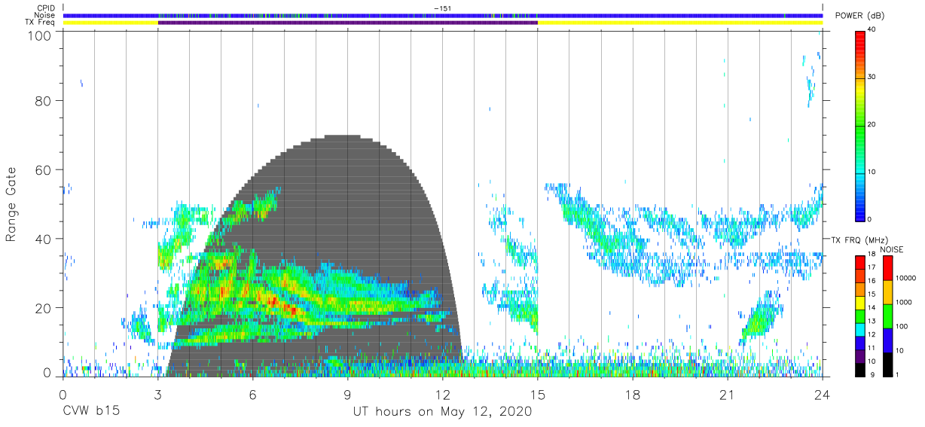Image resolution: width=925 pixels, height=427 pixels.
Task: Click the x-axis tick label "15"
Action: (538, 395)
